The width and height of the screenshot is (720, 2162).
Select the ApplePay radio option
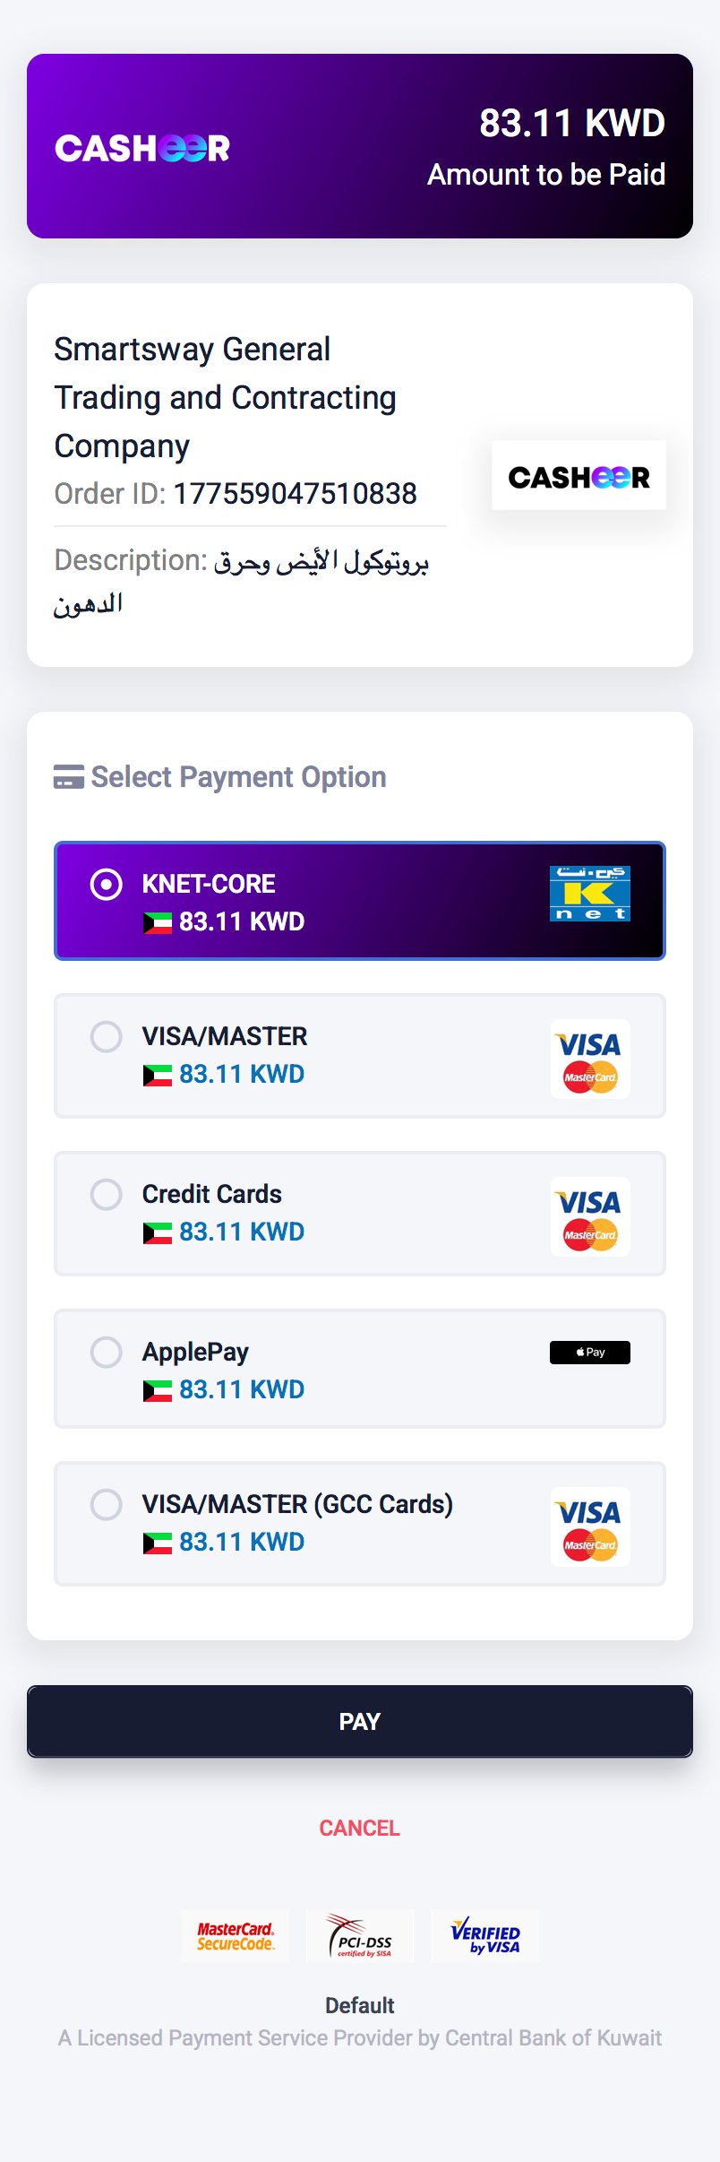(x=107, y=1352)
